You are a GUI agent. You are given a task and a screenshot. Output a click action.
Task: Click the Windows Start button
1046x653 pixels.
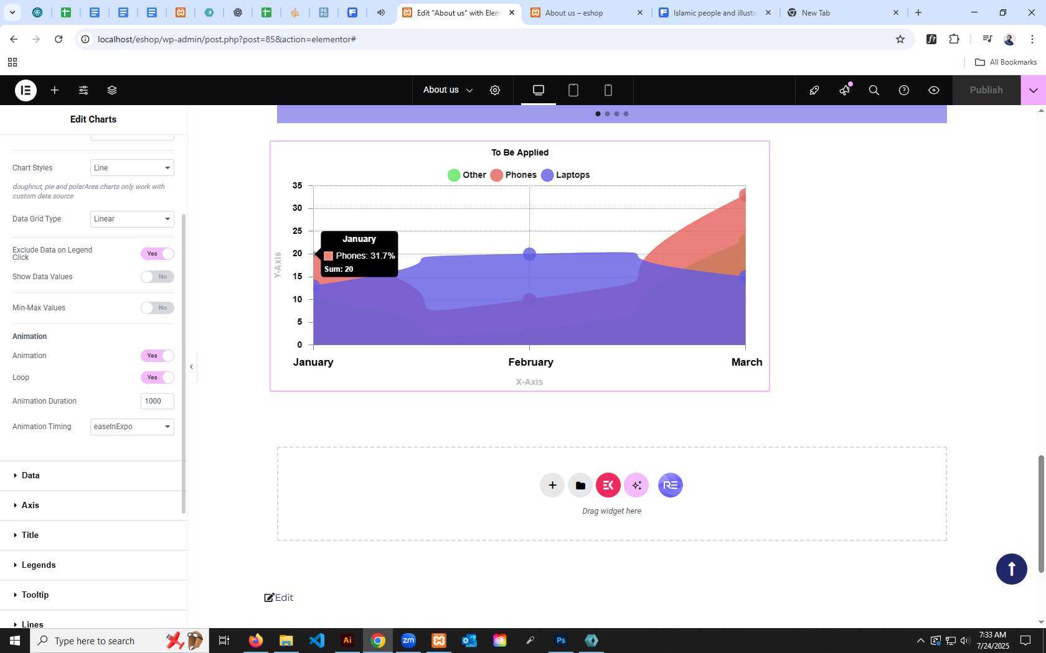pos(15,641)
